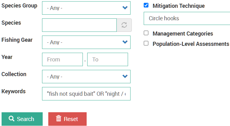Uncheck the Mitigation Technique checkbox
Viewport: 230px width, 126px height.
pos(146,5)
